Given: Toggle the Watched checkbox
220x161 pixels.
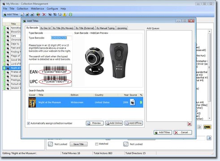Looking at the screenshot, I should (97, 144).
